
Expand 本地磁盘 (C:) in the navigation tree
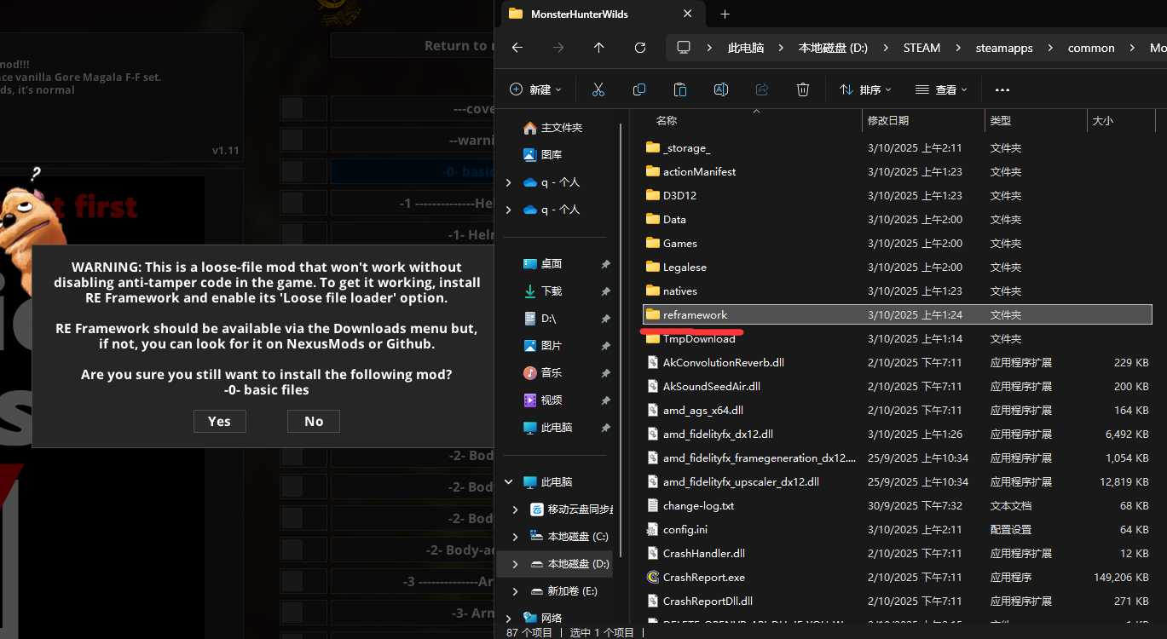[515, 537]
